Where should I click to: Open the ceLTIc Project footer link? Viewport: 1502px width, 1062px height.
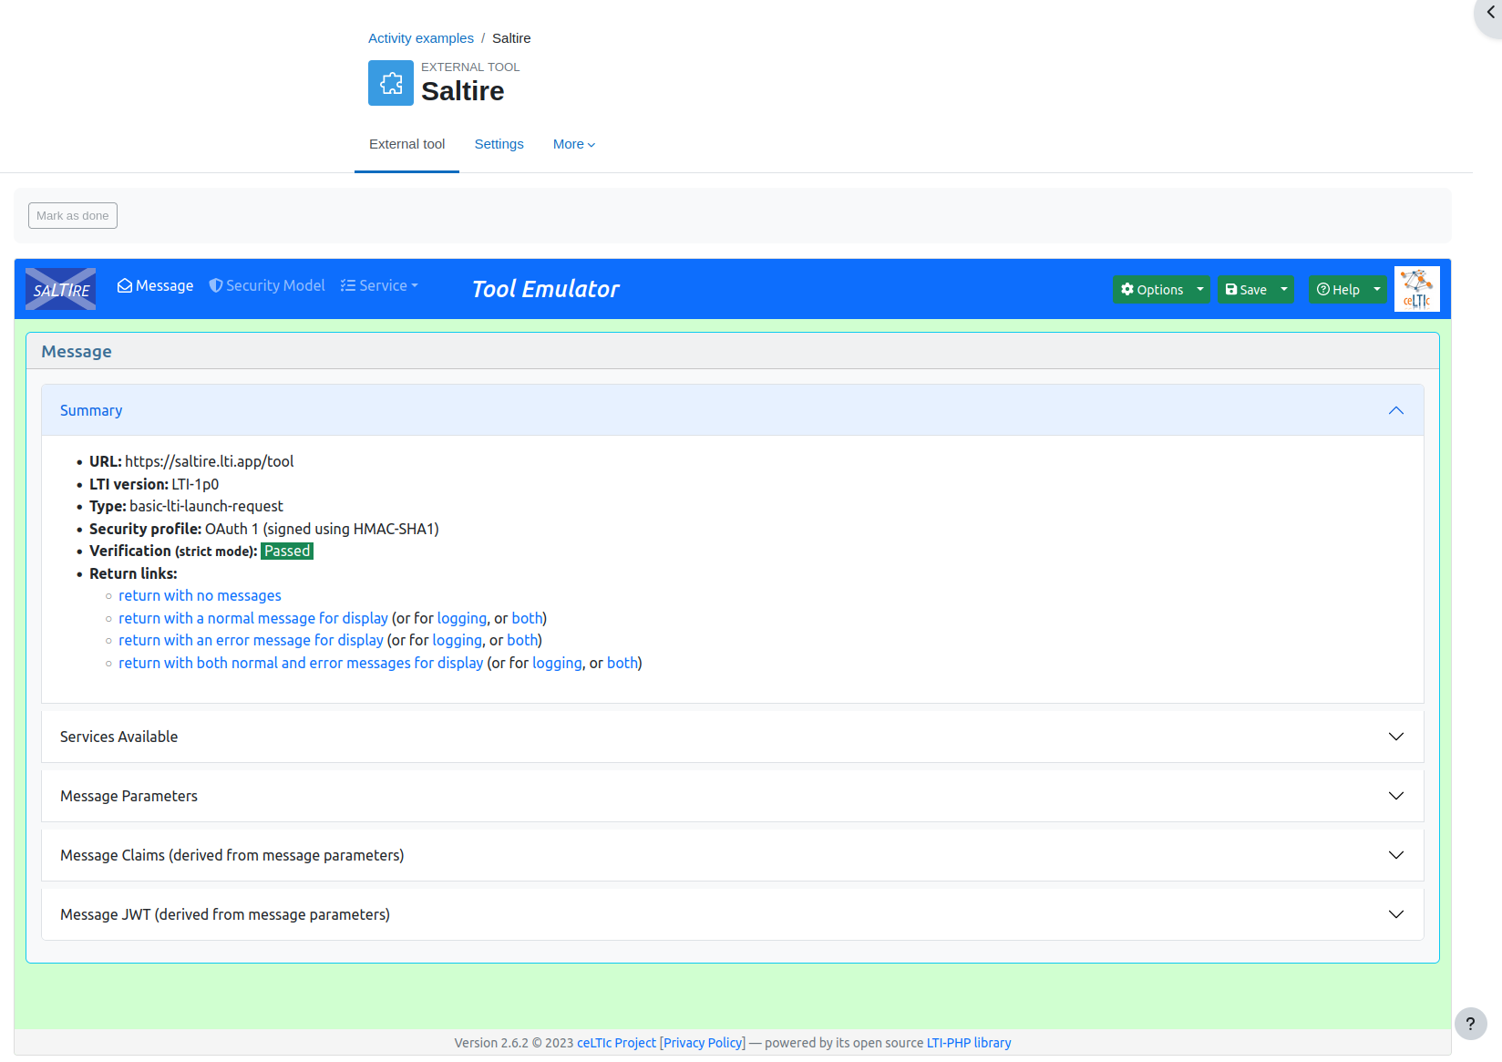[x=616, y=1043]
